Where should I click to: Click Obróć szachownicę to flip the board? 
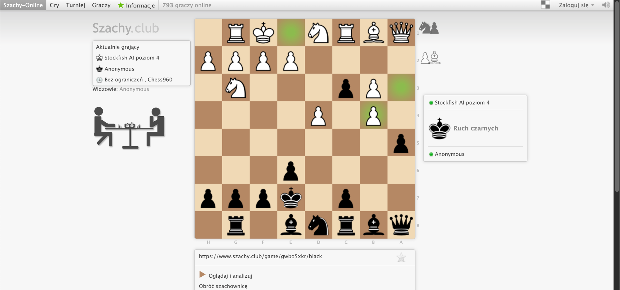223,286
